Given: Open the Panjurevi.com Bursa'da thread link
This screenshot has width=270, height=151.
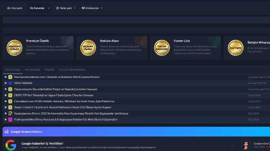Looking at the screenshot, I should pyautogui.click(x=56, y=89).
